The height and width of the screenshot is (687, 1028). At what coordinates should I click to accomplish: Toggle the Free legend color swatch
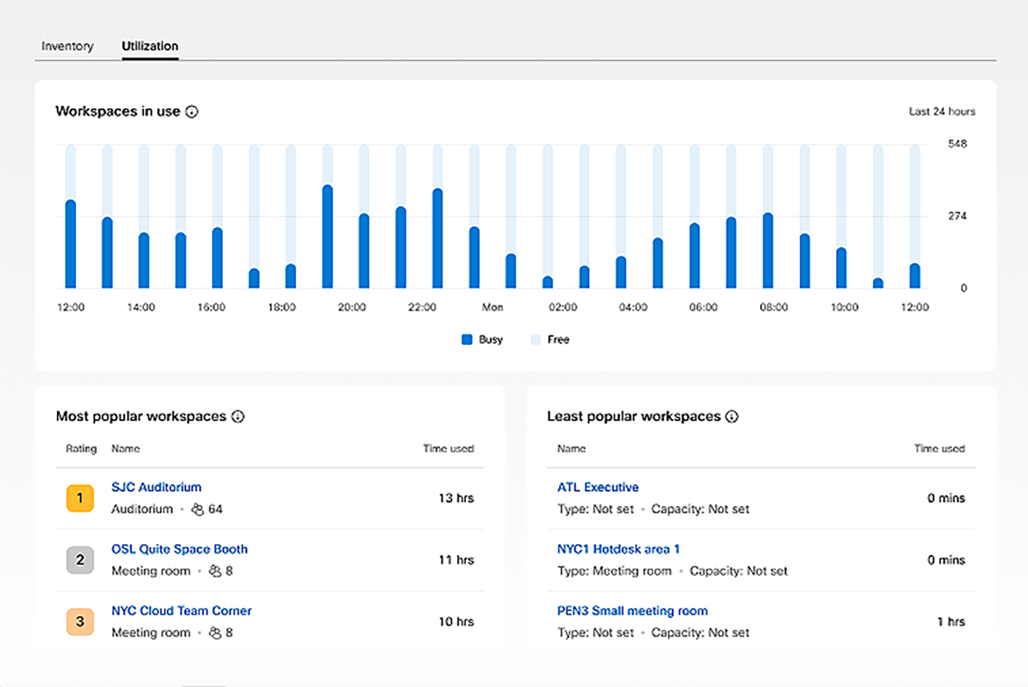(x=535, y=340)
